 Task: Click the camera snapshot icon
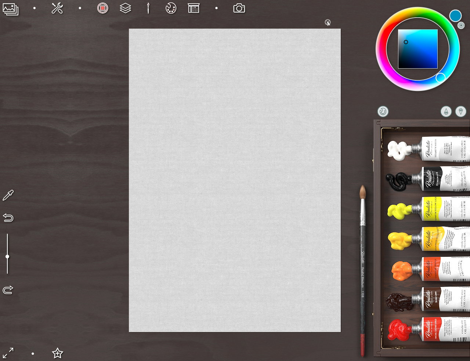tap(239, 8)
